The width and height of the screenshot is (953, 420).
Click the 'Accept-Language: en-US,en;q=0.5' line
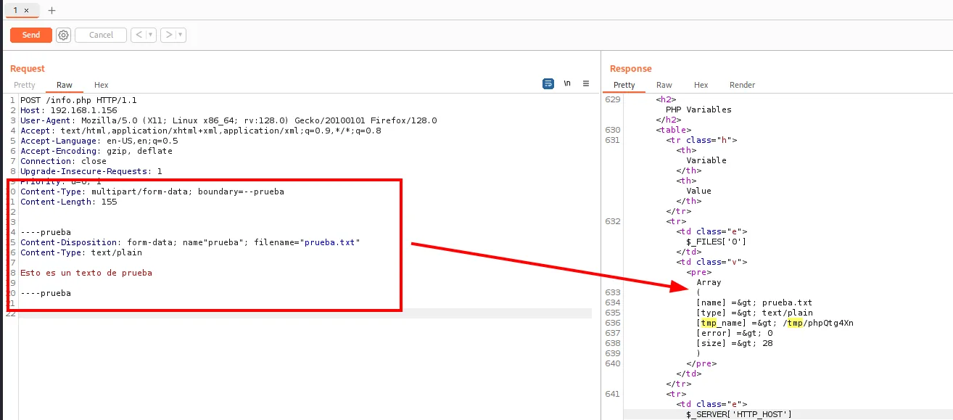click(x=99, y=141)
